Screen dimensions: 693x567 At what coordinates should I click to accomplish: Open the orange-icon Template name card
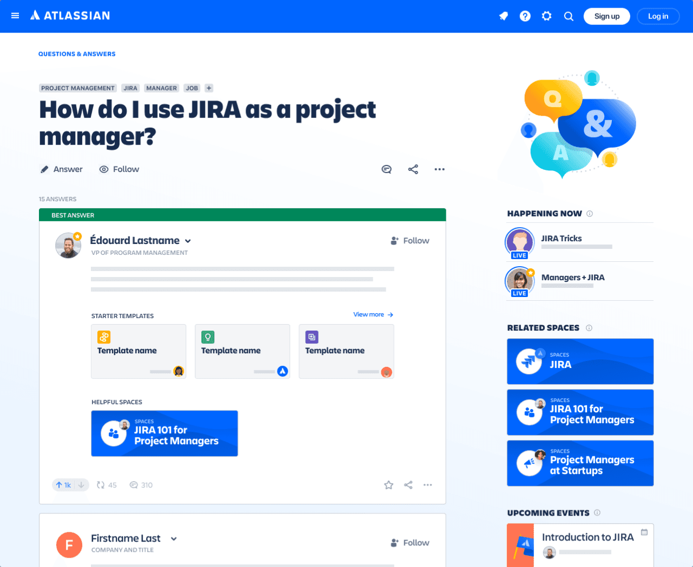click(138, 351)
